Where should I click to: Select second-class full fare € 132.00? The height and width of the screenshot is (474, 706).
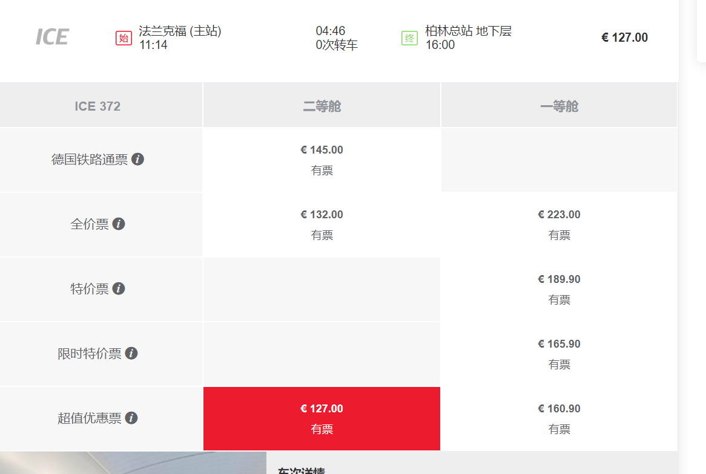pyautogui.click(x=322, y=225)
